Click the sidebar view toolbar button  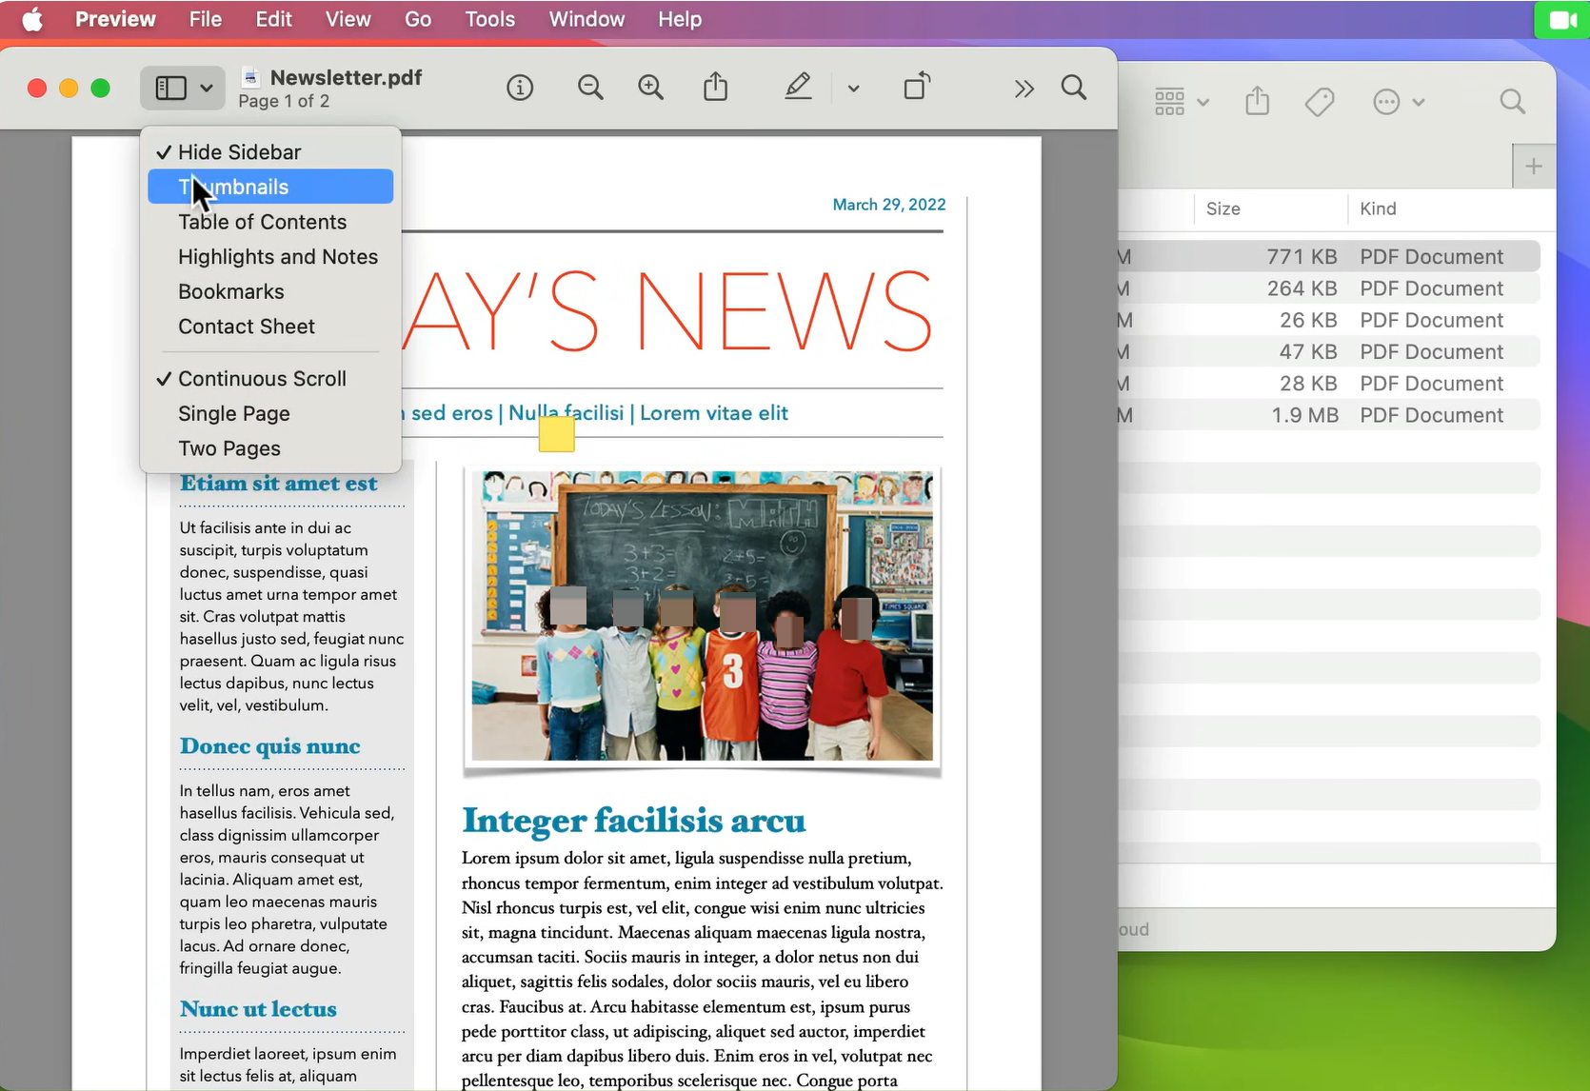coord(170,89)
